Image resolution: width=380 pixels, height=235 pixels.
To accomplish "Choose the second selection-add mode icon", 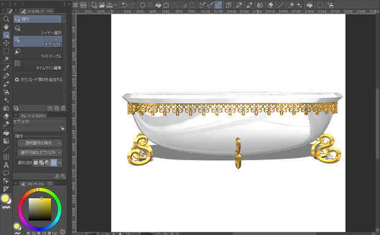I will tap(42, 163).
